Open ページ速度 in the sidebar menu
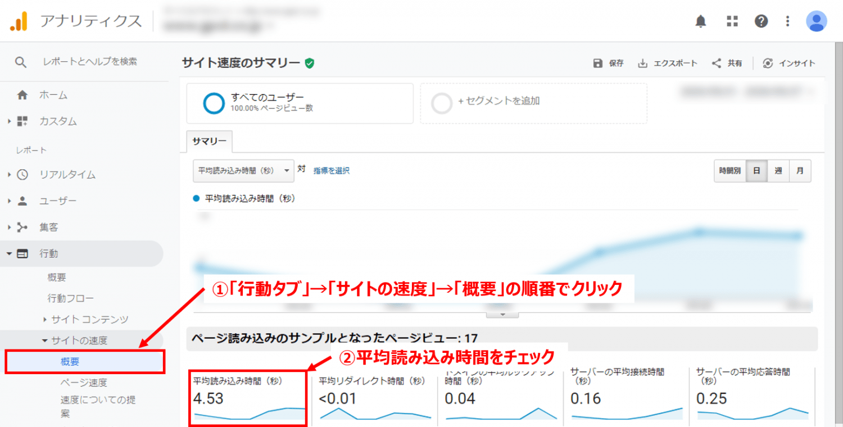Image resolution: width=843 pixels, height=427 pixels. 83,383
